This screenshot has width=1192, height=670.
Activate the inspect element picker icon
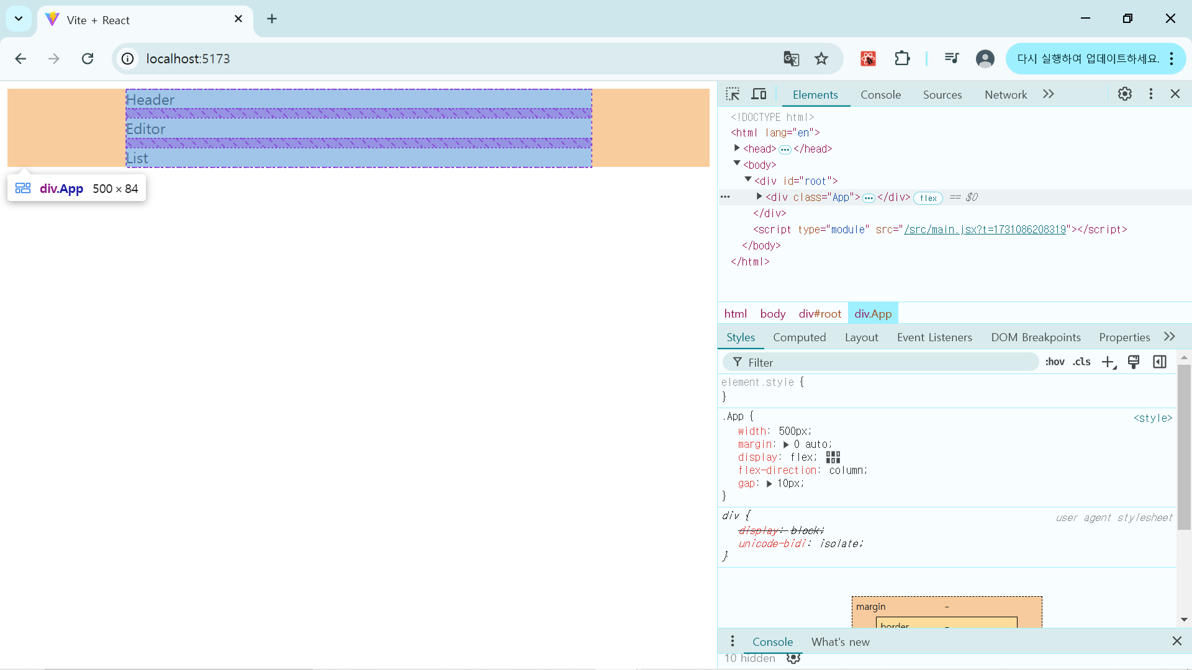733,94
